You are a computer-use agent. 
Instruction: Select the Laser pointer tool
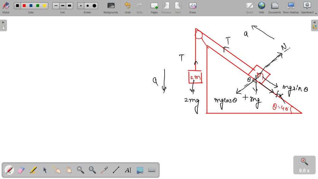click(105, 170)
